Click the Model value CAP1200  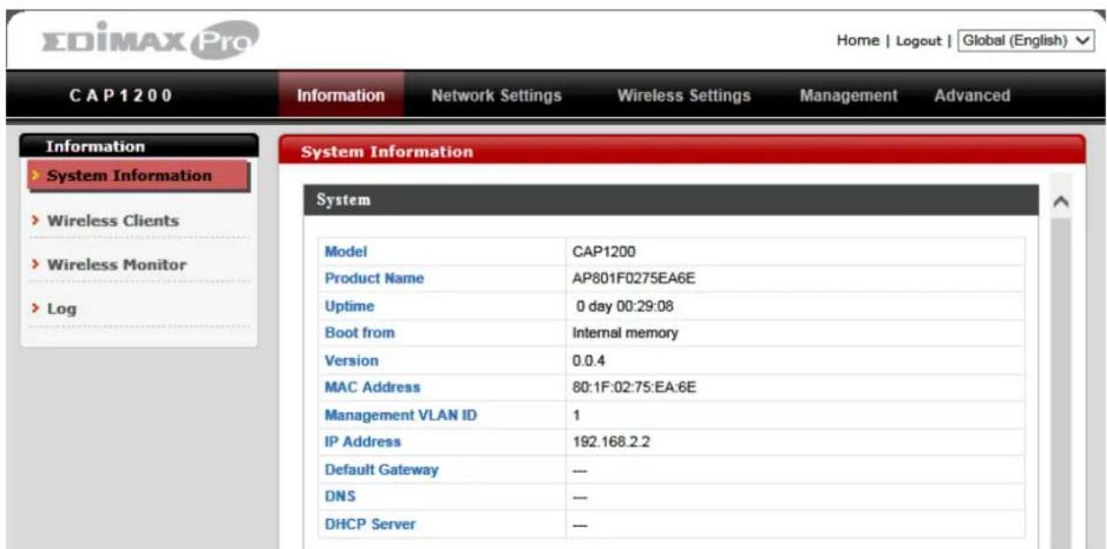[604, 251]
